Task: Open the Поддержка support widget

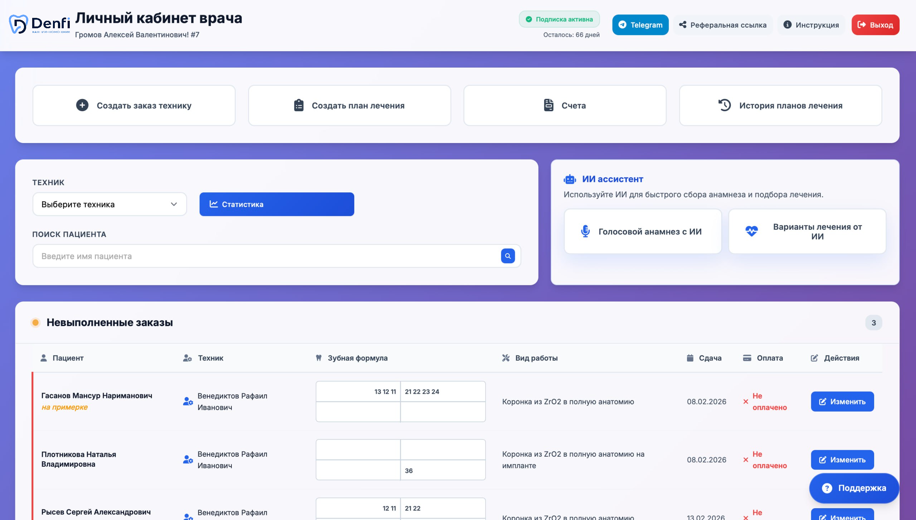Action: coord(854,488)
